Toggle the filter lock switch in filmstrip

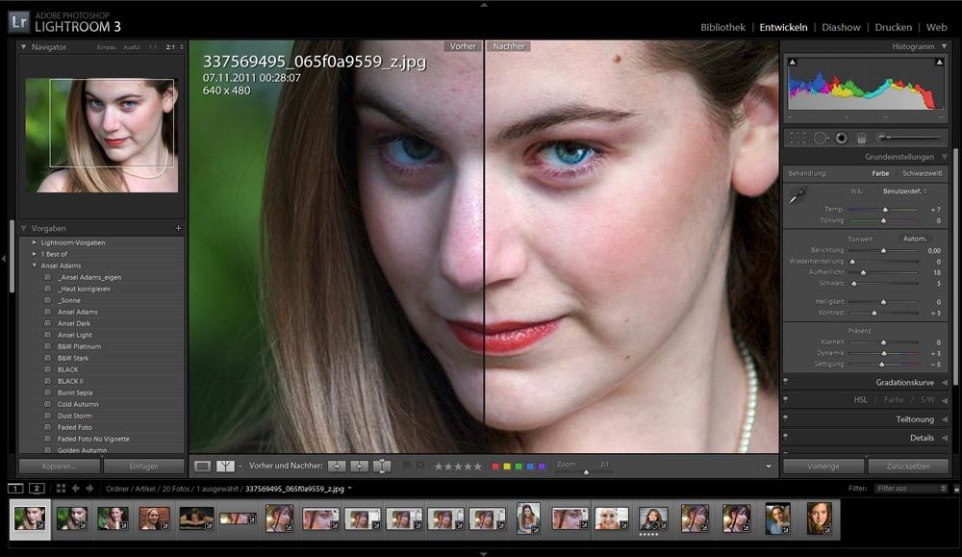[956, 489]
